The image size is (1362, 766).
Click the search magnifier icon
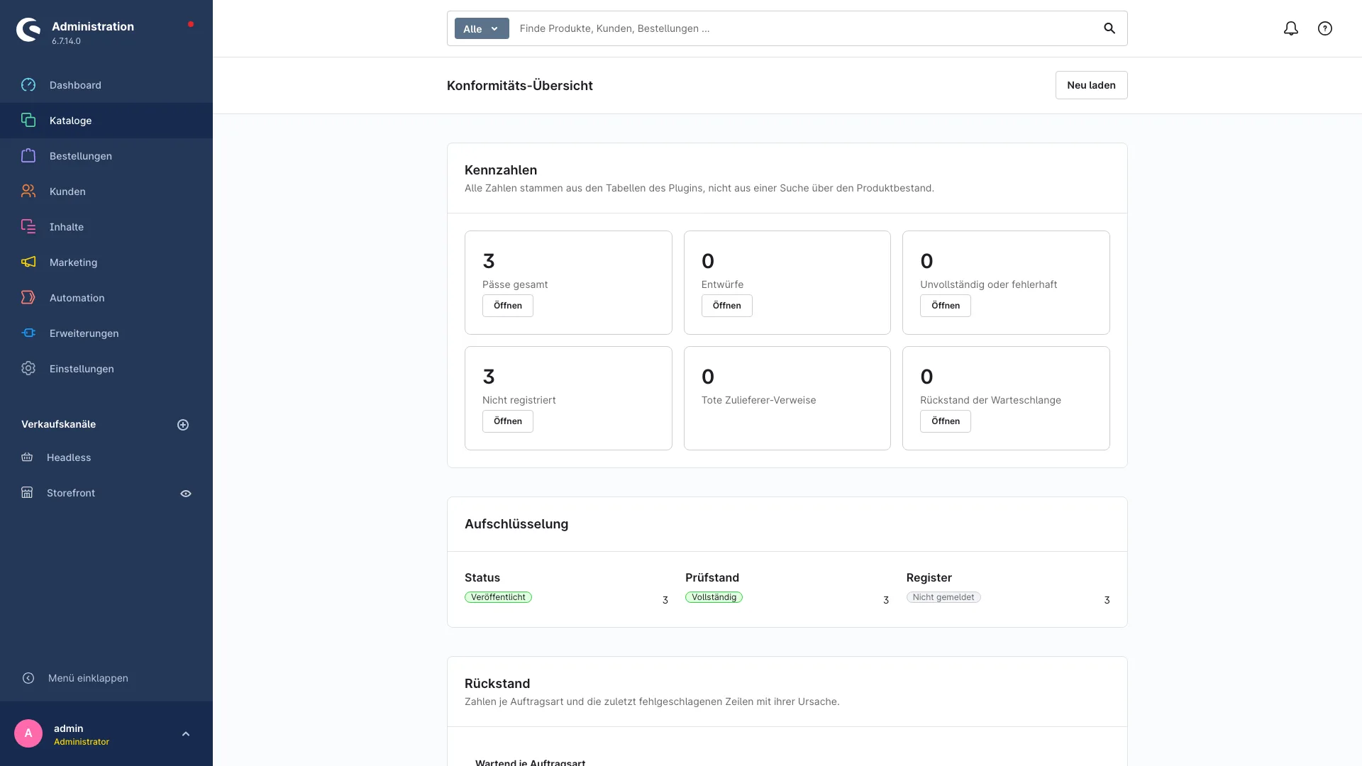(x=1109, y=28)
